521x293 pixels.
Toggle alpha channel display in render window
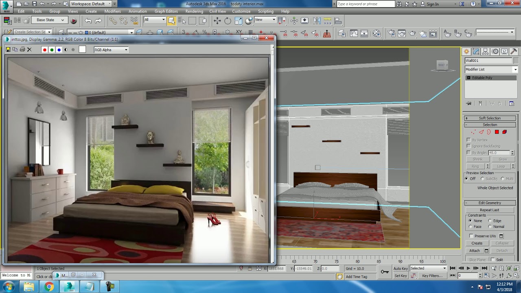(x=66, y=50)
